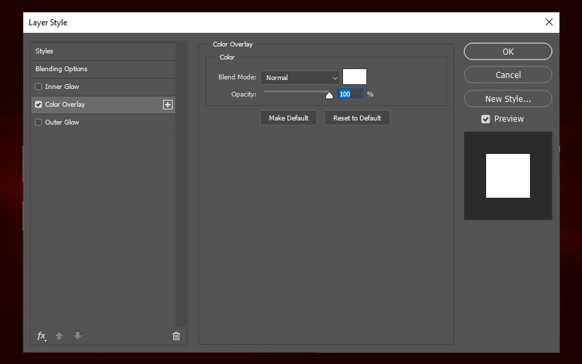Enable the Inner Glow checkbox
The width and height of the screenshot is (582, 364).
tap(38, 87)
